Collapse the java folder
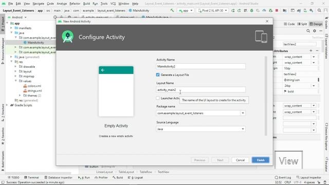329x185 pixels. (x=11, y=33)
